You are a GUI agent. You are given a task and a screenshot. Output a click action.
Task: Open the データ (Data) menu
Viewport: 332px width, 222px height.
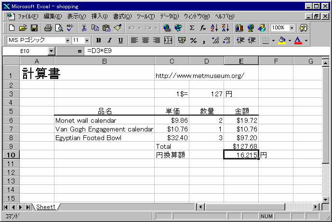(x=169, y=16)
